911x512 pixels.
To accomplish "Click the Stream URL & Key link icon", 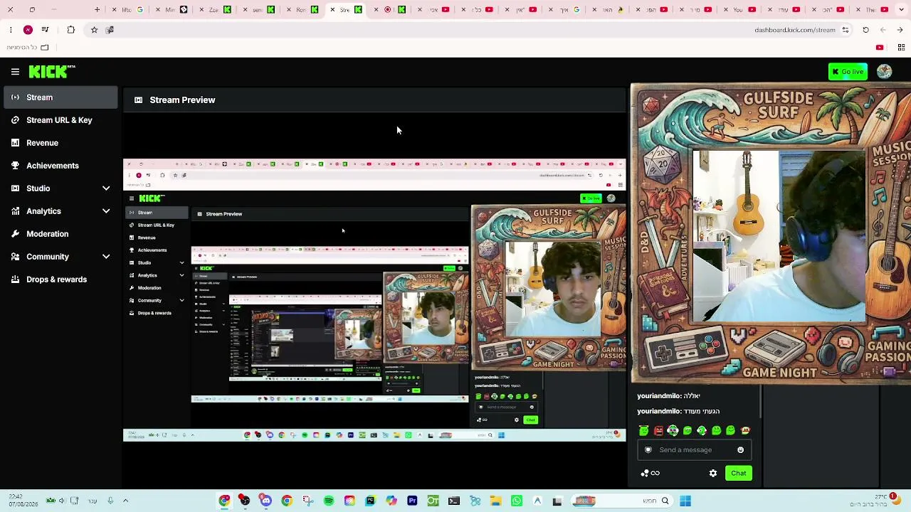I will (15, 120).
